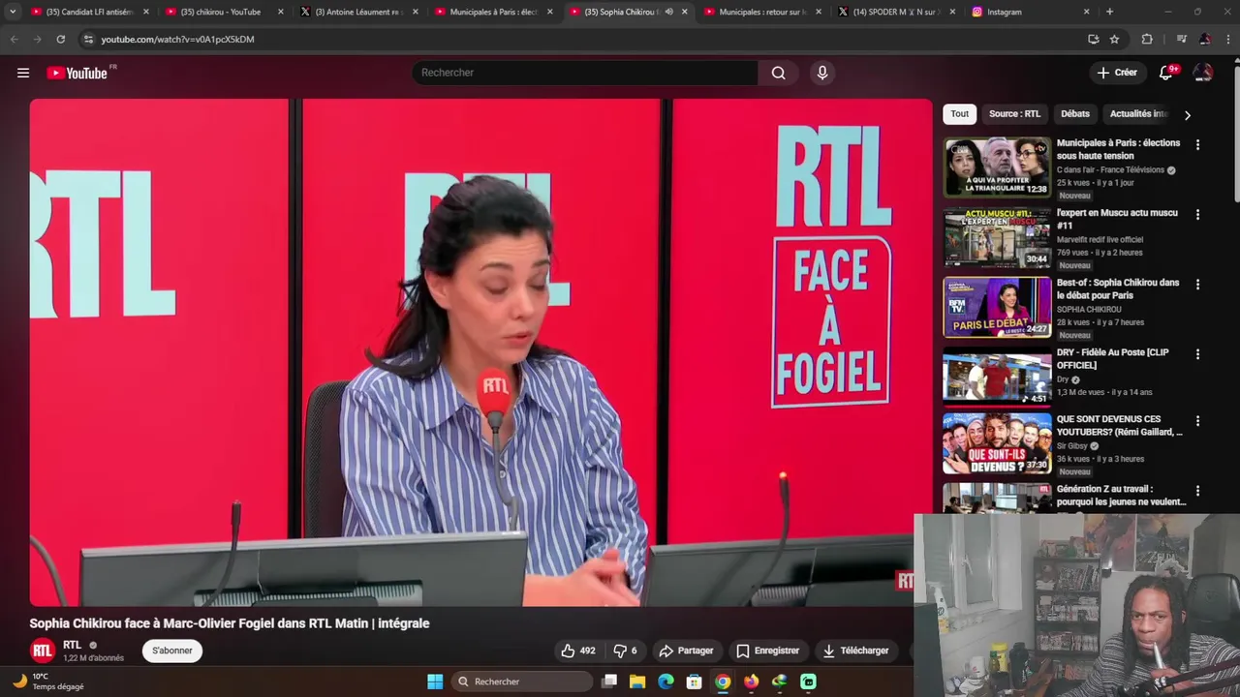Go back with the browser back arrow

[x=14, y=39]
